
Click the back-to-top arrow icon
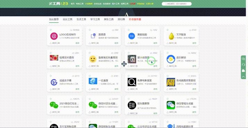[243, 77]
